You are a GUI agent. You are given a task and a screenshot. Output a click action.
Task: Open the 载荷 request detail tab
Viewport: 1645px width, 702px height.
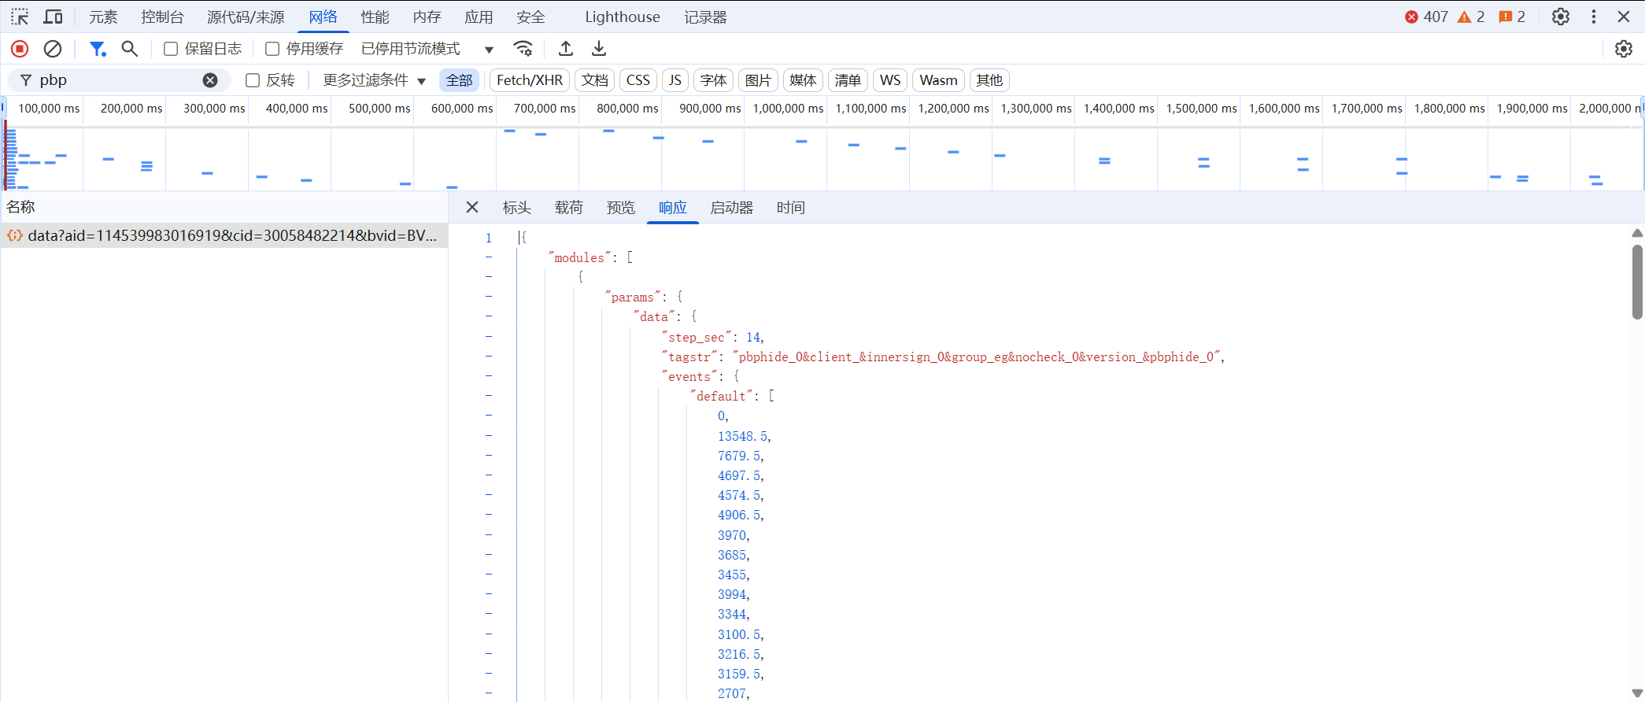[x=568, y=208]
